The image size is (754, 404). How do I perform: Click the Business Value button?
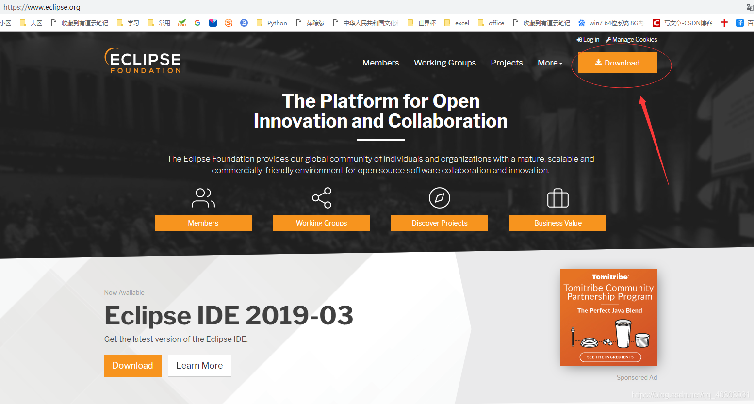pyautogui.click(x=558, y=223)
